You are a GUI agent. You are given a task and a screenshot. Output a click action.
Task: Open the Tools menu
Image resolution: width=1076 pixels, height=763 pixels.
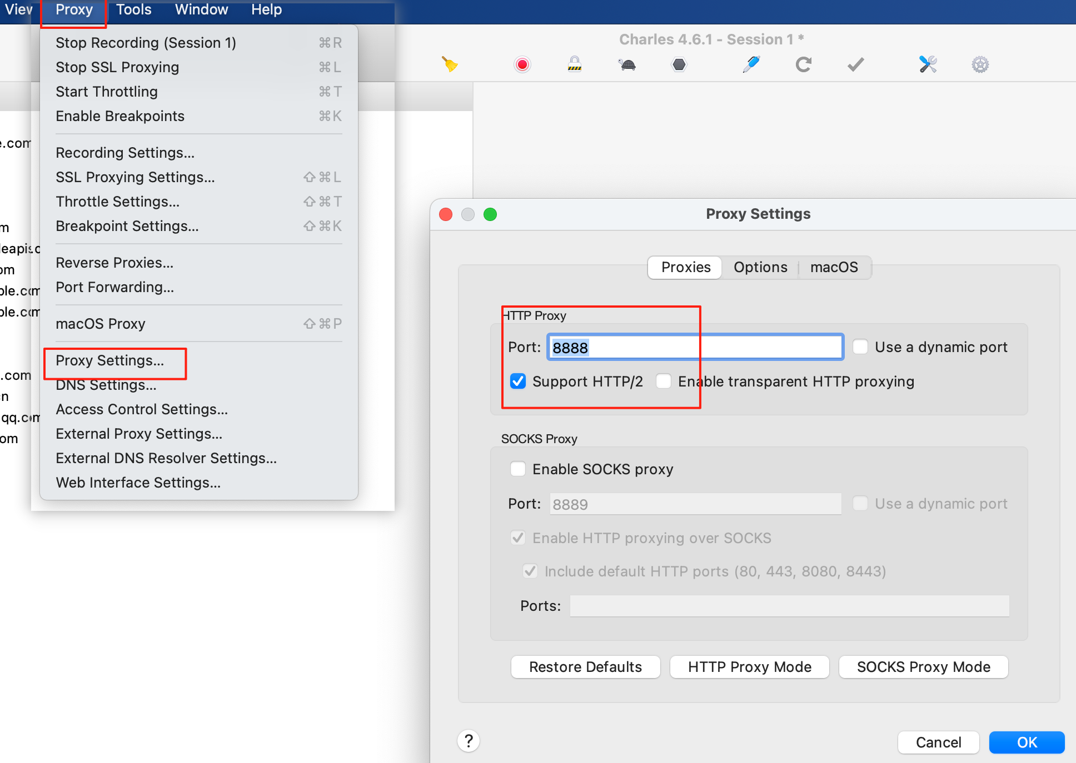(133, 10)
